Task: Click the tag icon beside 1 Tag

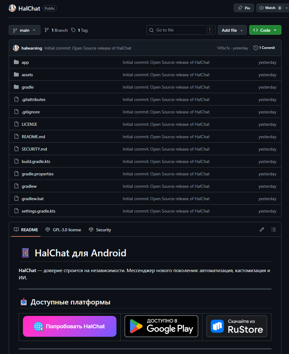Action: point(73,30)
